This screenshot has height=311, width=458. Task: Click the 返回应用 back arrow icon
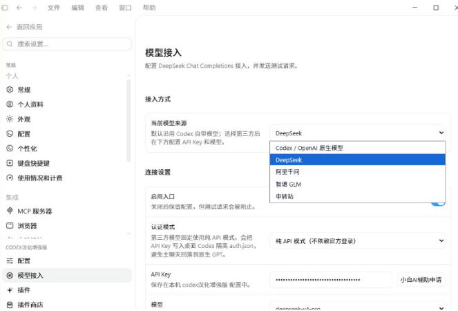[9, 27]
